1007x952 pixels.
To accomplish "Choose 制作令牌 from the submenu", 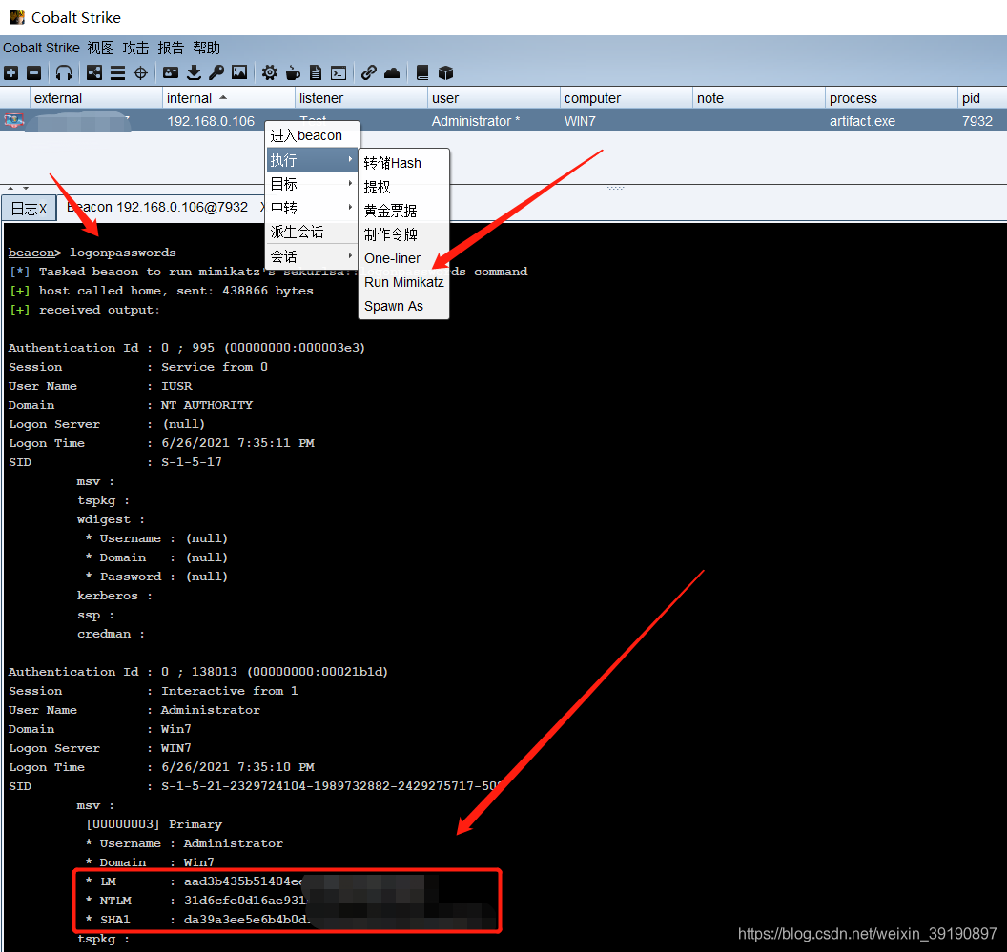I will click(404, 234).
